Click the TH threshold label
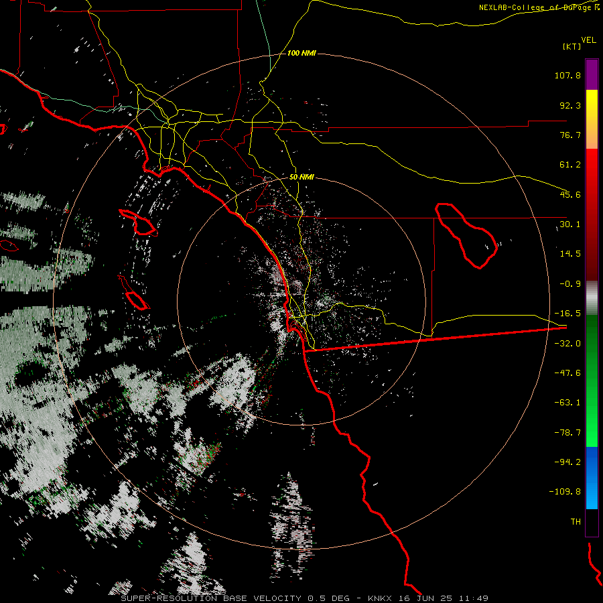The height and width of the screenshot is (603, 603). pos(576,522)
